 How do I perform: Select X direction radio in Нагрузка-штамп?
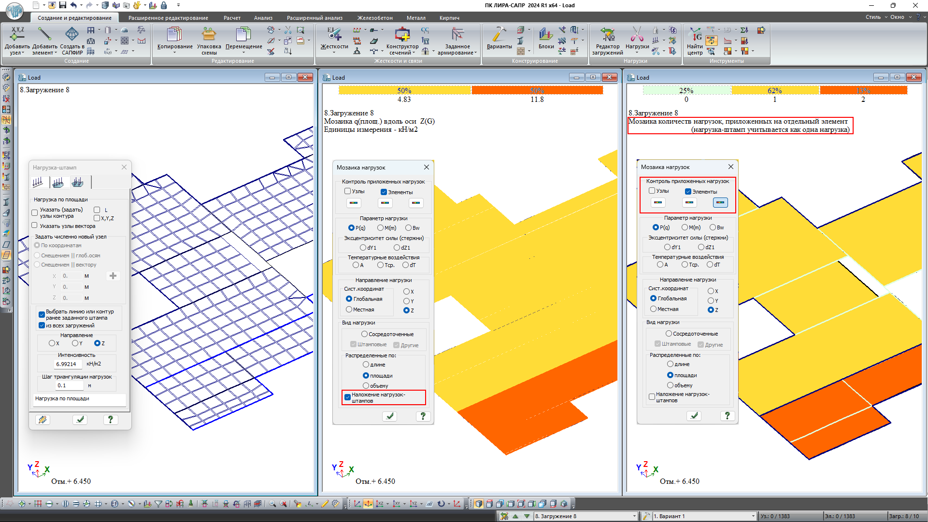point(52,343)
